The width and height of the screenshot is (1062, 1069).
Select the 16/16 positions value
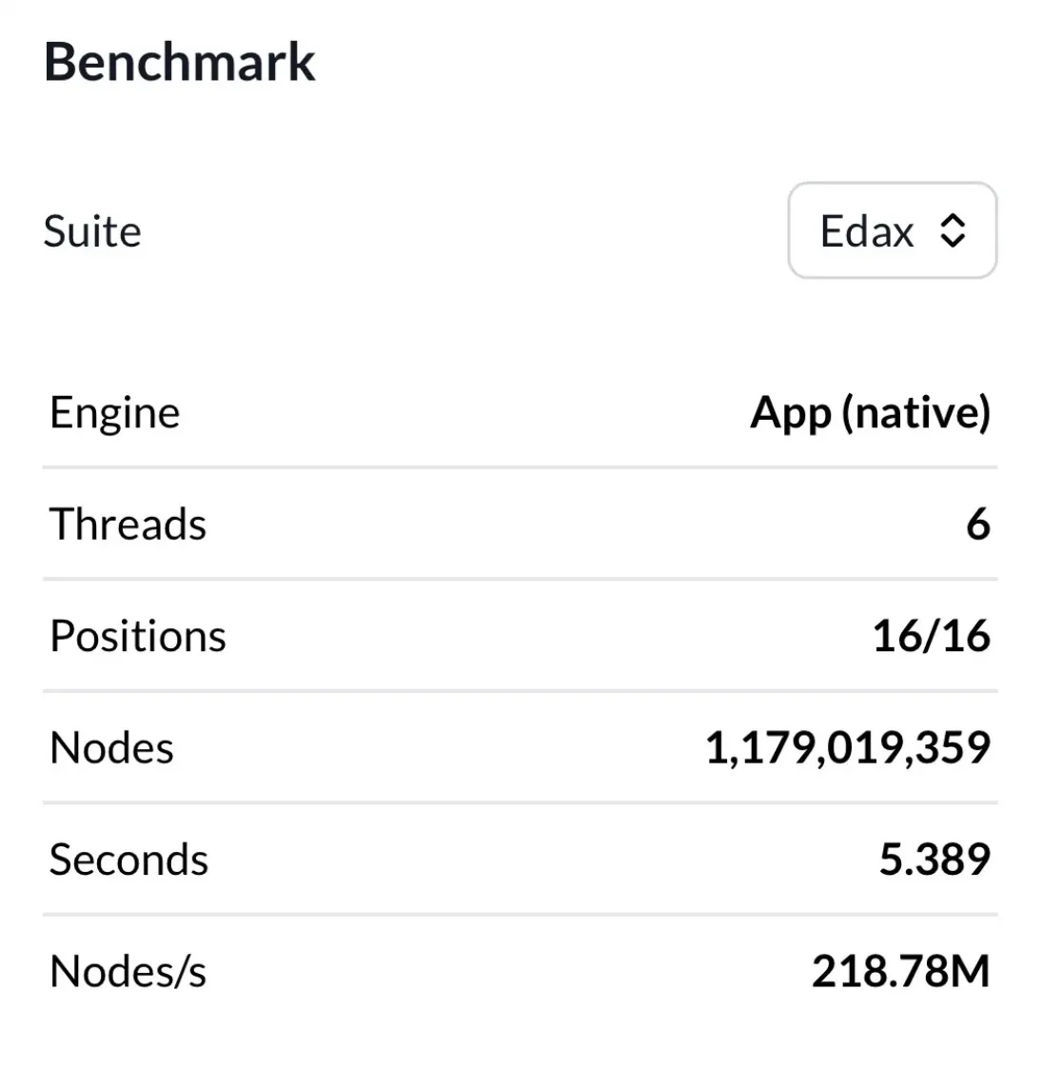click(x=932, y=636)
